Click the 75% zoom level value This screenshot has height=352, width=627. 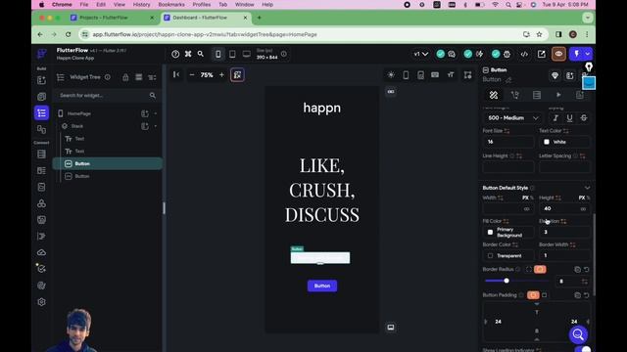pyautogui.click(x=207, y=75)
